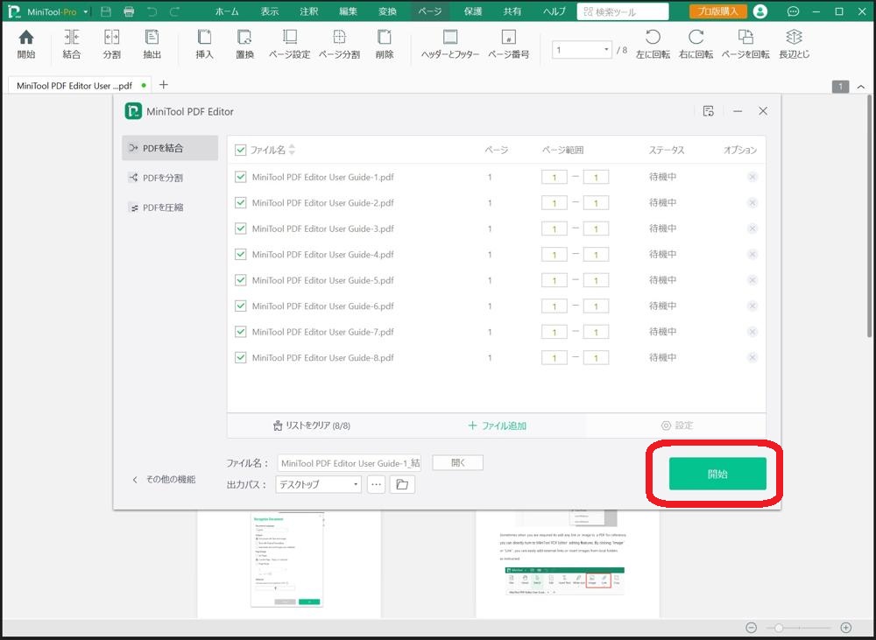The image size is (876, 640).
Task: Uncheck MiniTool PDF Editor User Guide-7.pdf
Action: click(241, 332)
